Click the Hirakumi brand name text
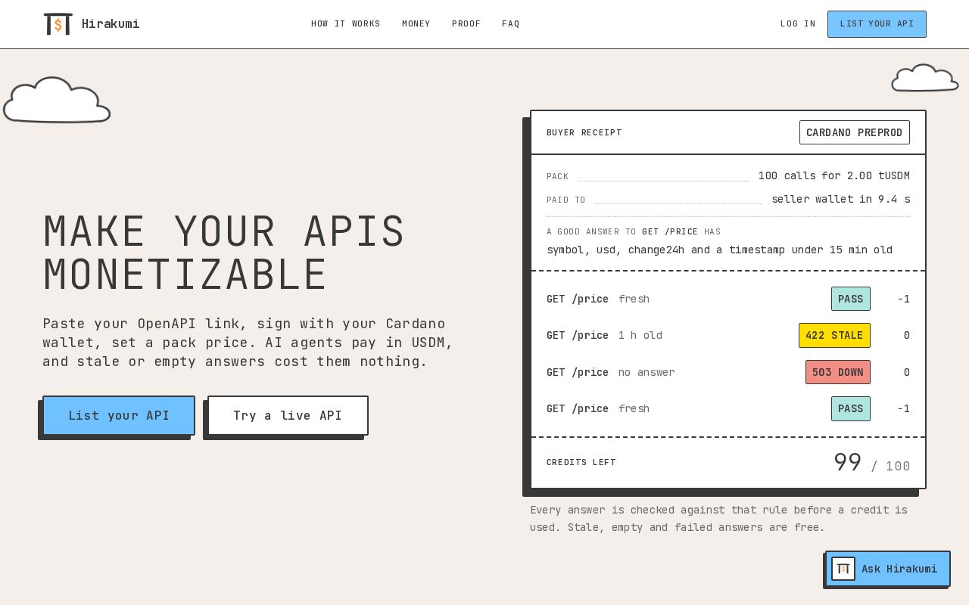Image resolution: width=969 pixels, height=605 pixels. (111, 24)
